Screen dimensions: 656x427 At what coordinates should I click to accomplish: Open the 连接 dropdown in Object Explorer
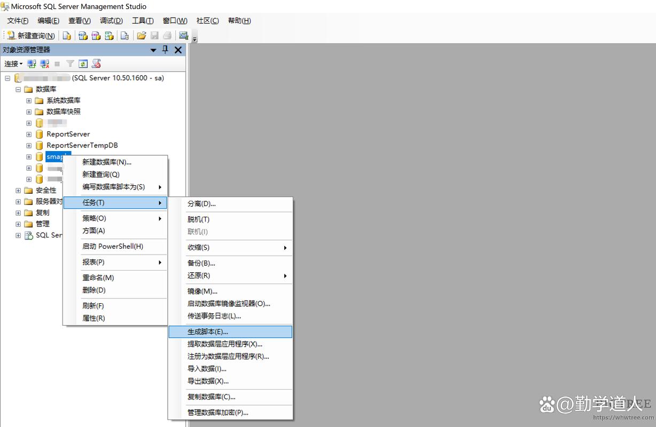pyautogui.click(x=13, y=64)
